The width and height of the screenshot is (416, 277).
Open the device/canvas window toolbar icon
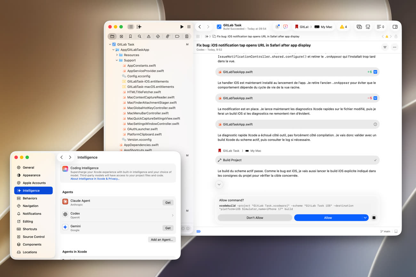click(368, 27)
